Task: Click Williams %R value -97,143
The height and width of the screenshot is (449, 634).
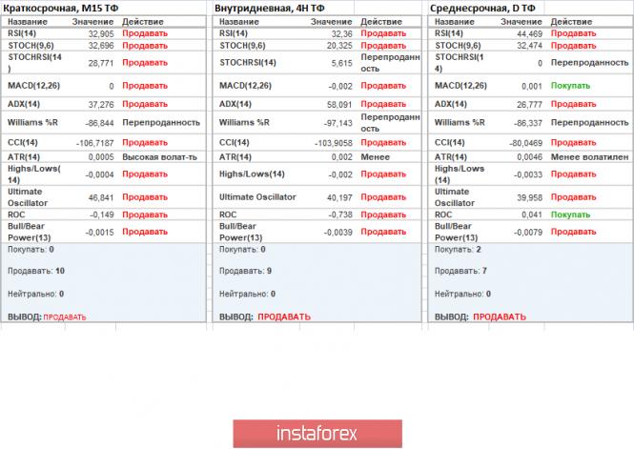Action: [x=338, y=123]
